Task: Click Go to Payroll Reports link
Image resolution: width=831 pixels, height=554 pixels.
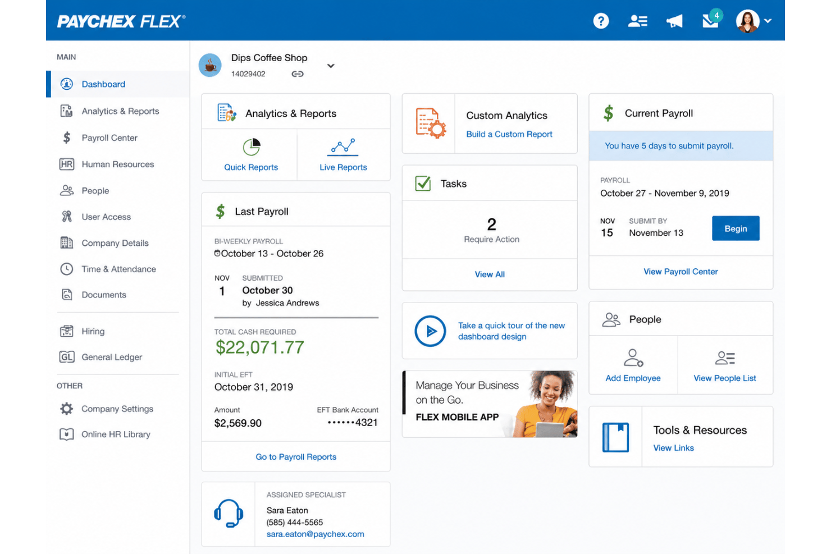Action: point(296,457)
